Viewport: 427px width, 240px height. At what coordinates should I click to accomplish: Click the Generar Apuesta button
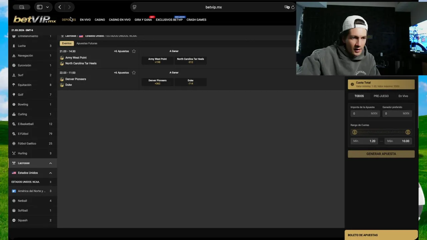point(381,154)
